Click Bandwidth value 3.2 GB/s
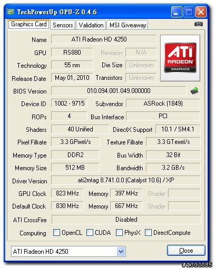This screenshot has width=216, height=269. point(173,168)
